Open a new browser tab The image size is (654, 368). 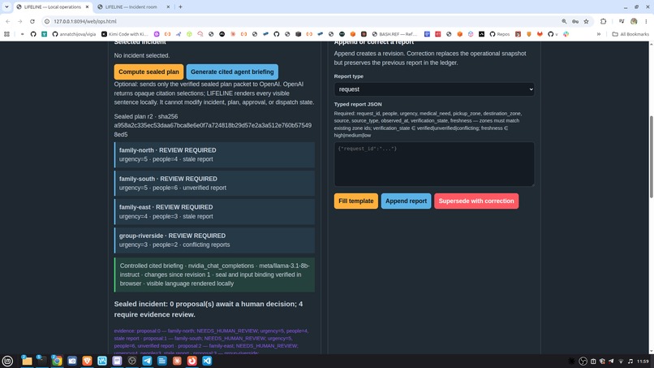point(180,7)
